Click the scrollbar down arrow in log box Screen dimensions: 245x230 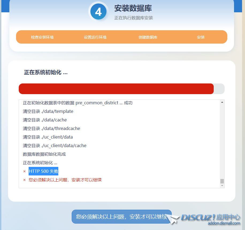(x=222, y=186)
